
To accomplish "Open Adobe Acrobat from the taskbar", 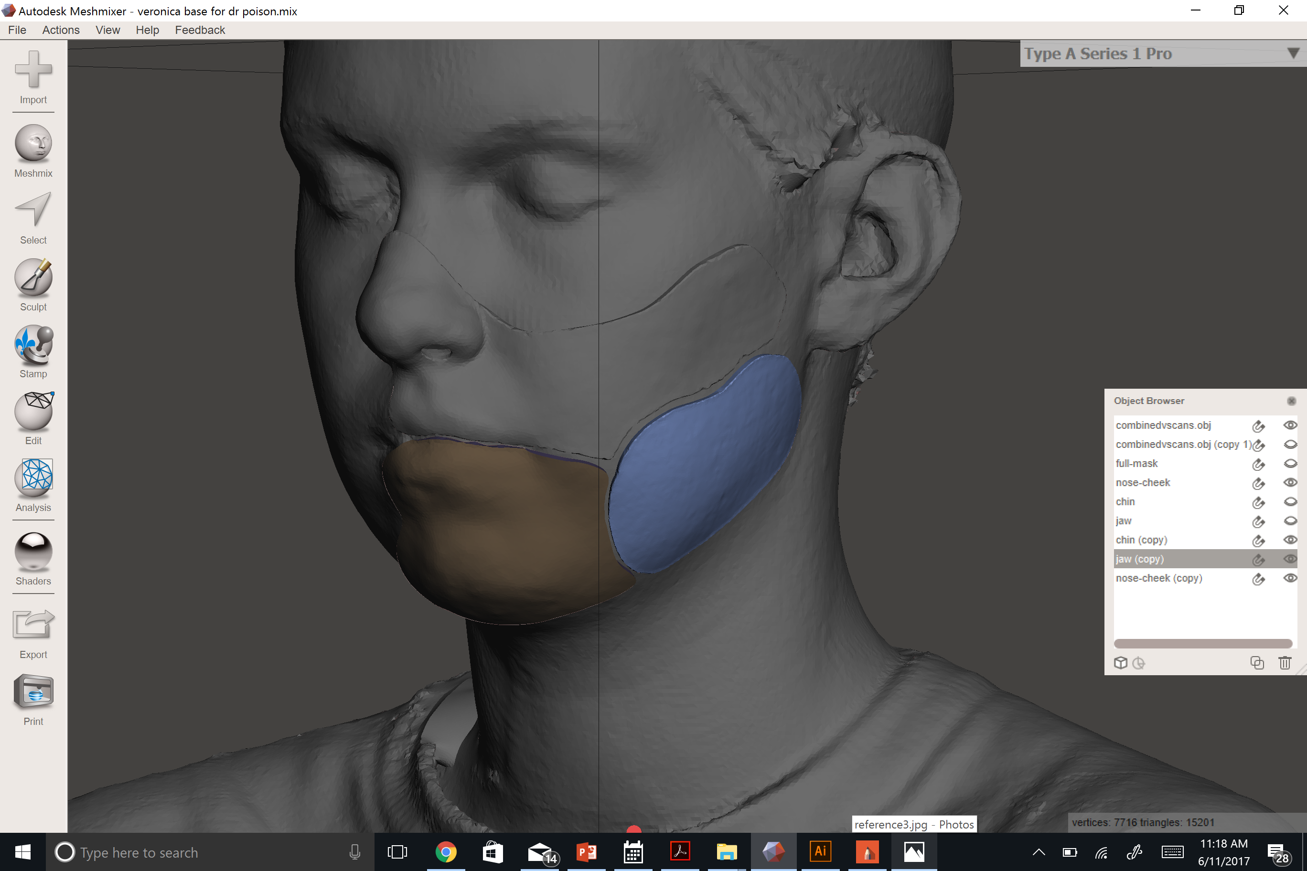I will (x=680, y=852).
